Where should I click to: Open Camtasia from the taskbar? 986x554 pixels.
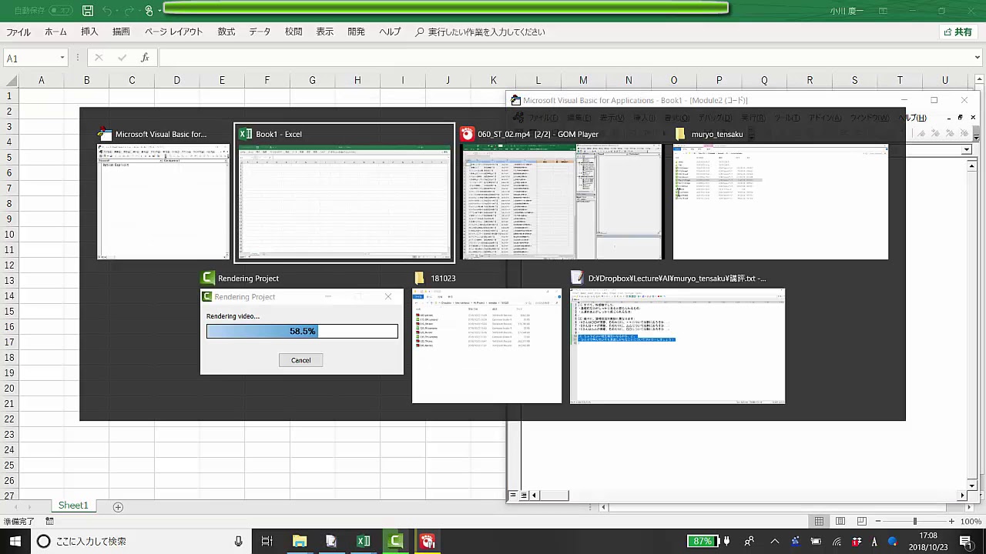coord(395,541)
